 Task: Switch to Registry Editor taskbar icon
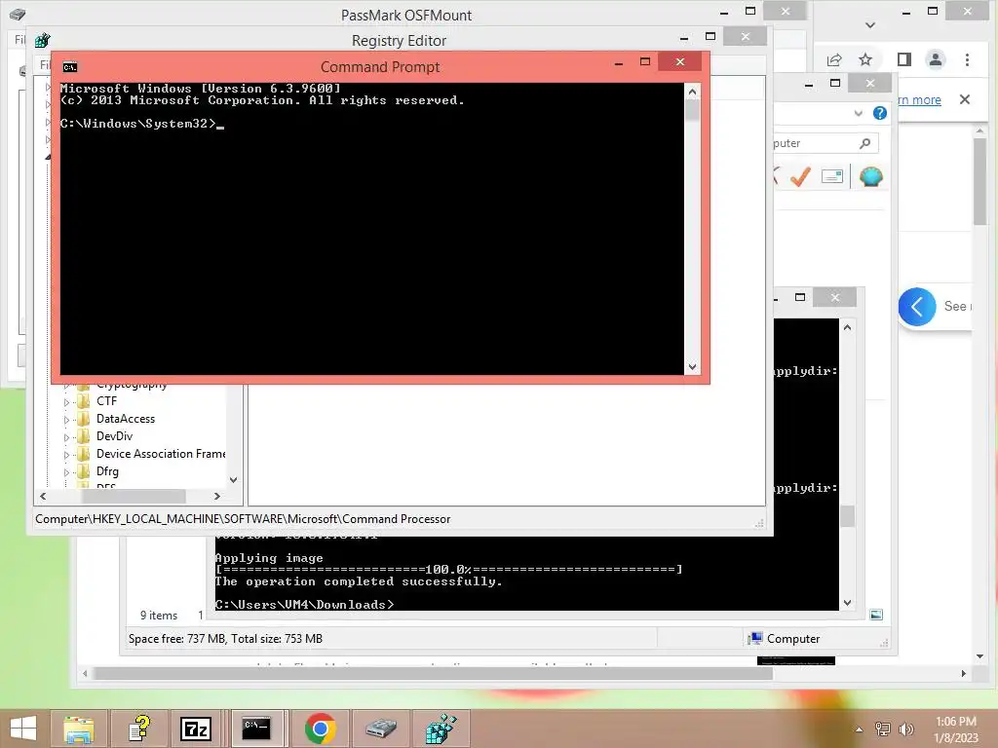click(441, 729)
